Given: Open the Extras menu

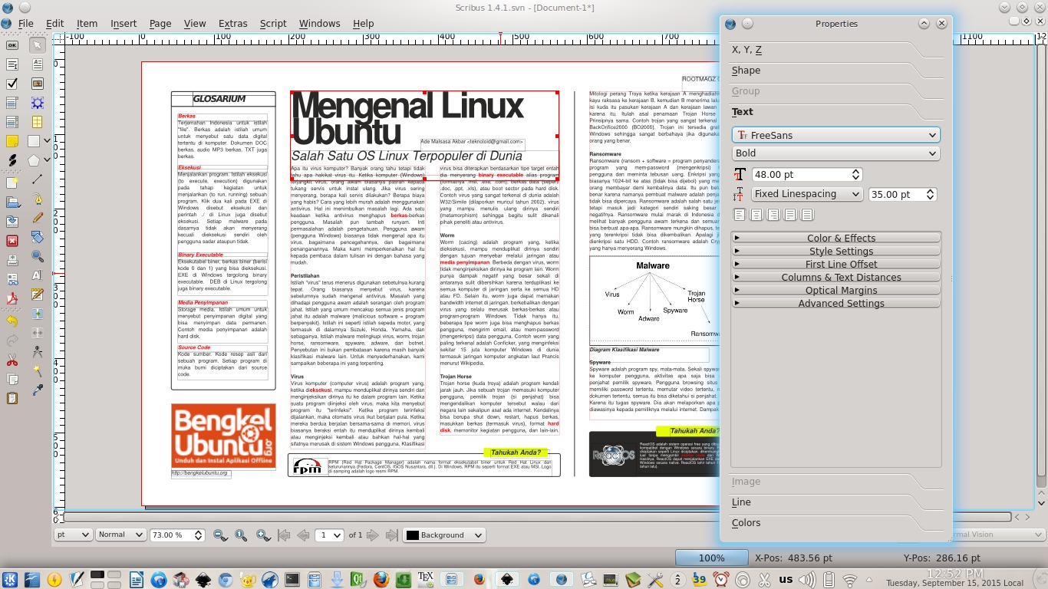Looking at the screenshot, I should (x=232, y=23).
